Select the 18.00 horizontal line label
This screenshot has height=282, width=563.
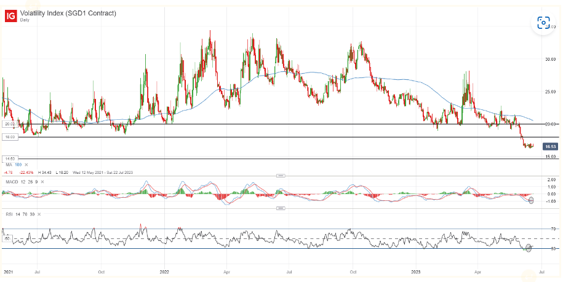(9, 137)
